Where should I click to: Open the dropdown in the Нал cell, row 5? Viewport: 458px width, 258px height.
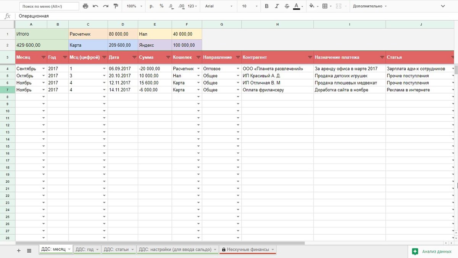coord(198,76)
